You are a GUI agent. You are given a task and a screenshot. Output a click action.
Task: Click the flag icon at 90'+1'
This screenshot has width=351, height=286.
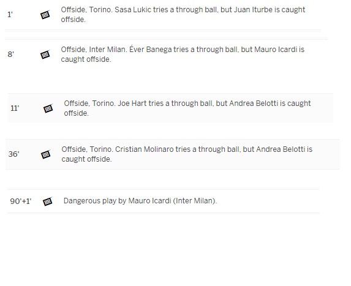pyautogui.click(x=47, y=201)
